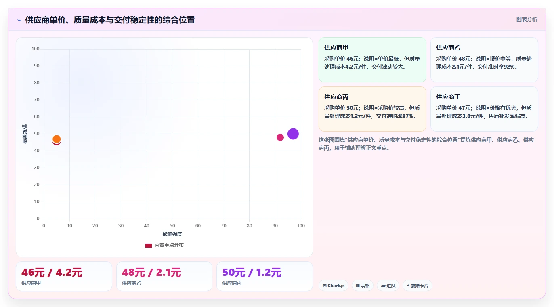Open the 供应商乙 info card

484,60
